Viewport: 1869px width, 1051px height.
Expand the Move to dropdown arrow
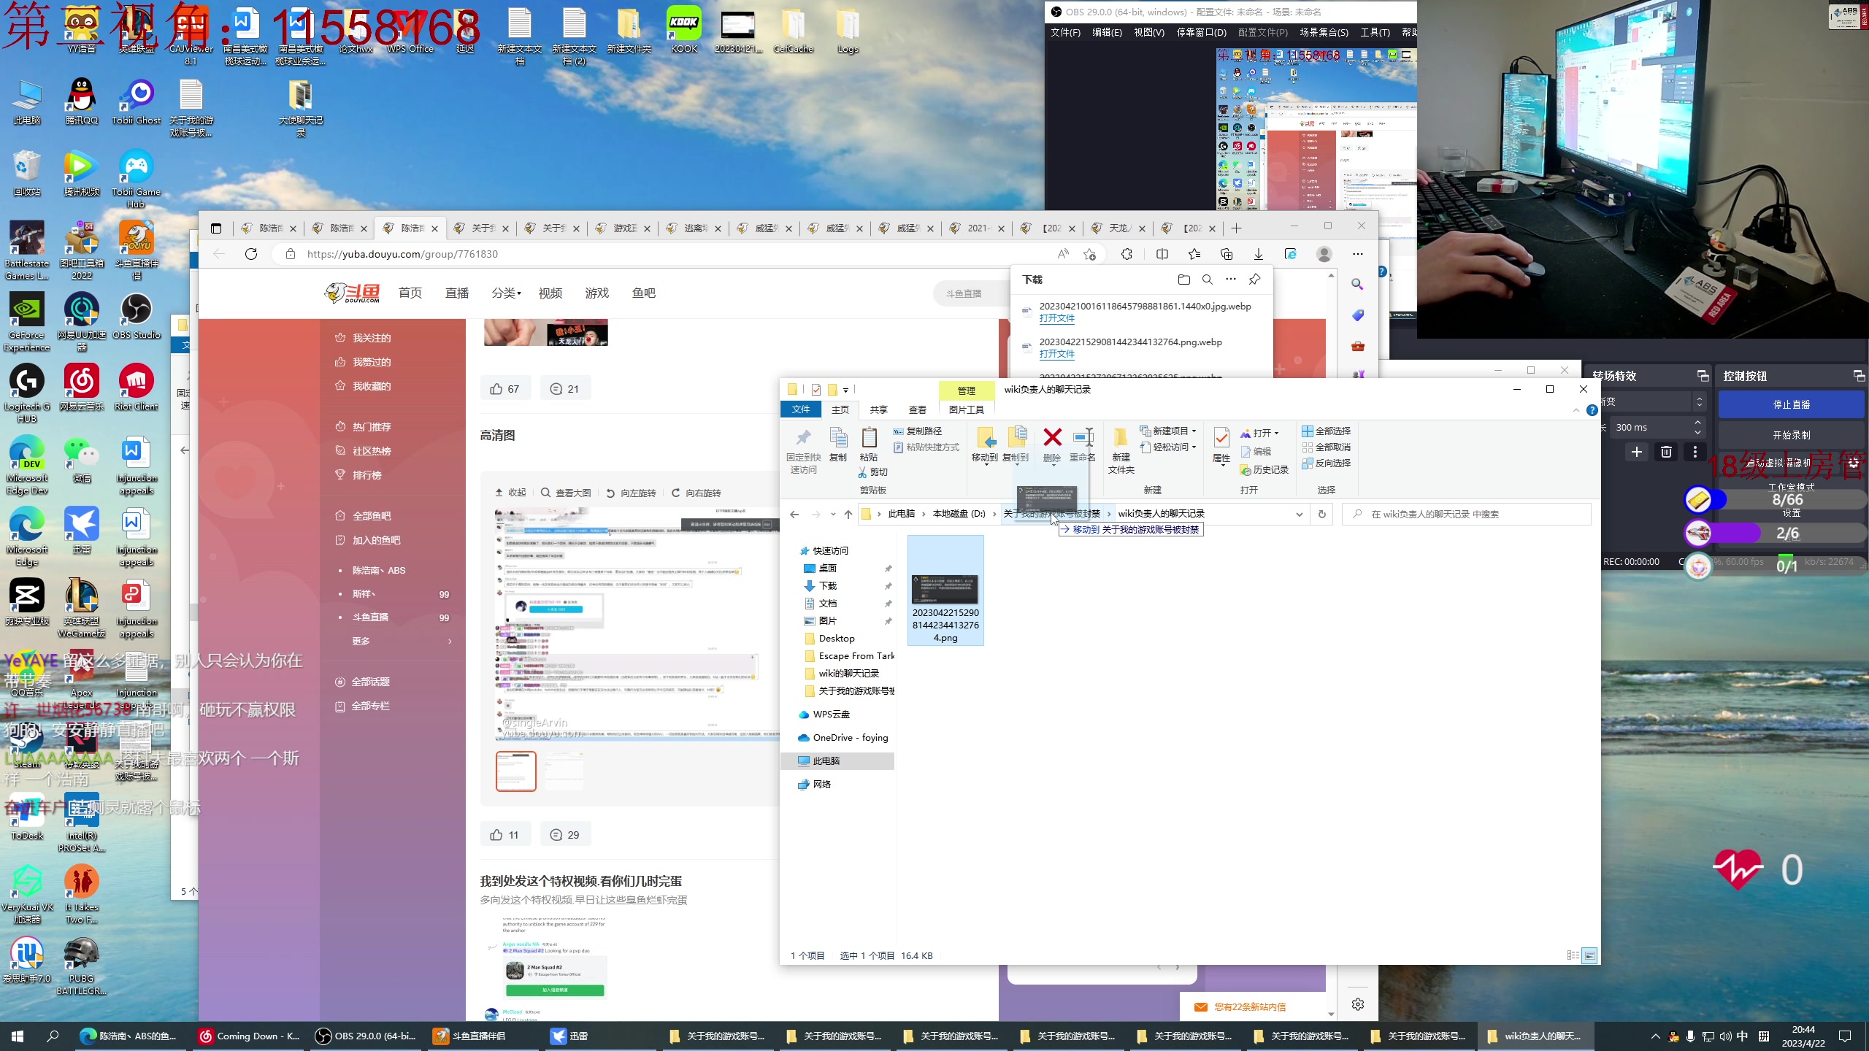pos(986,465)
